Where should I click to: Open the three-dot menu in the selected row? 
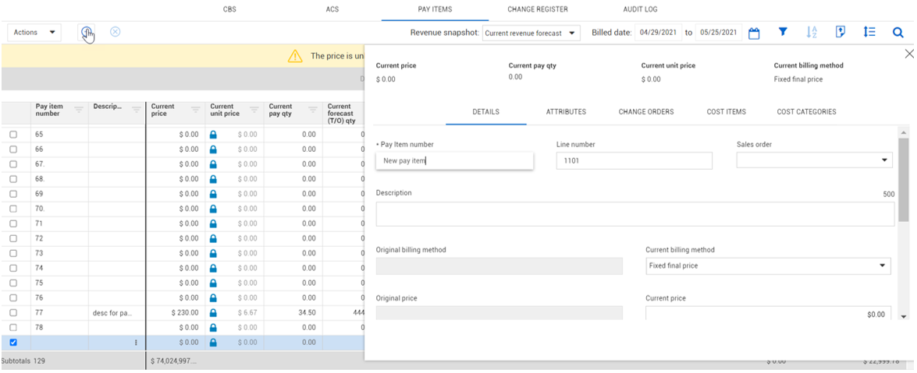click(136, 343)
